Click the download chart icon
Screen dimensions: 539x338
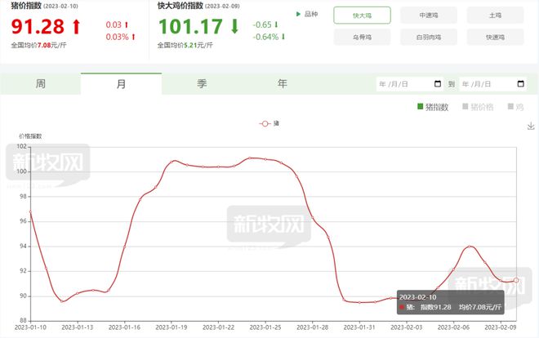531,126
